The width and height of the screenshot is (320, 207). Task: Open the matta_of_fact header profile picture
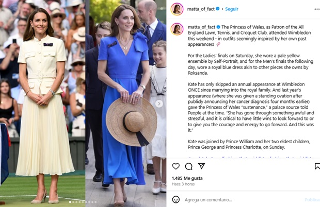pos(177,9)
